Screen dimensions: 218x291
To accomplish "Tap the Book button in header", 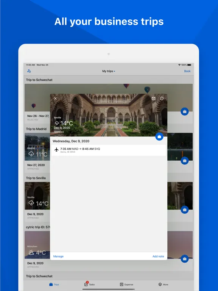I will tap(187, 71).
